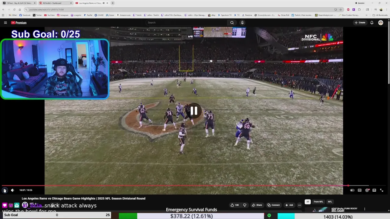Open the apps grid in bookmarks bar

(3, 15)
